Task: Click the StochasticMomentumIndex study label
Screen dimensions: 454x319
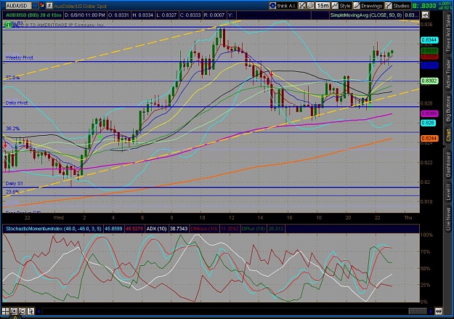Action: [54, 229]
